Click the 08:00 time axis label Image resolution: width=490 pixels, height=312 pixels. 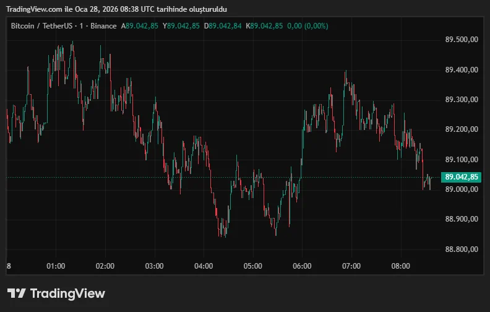pos(401,266)
